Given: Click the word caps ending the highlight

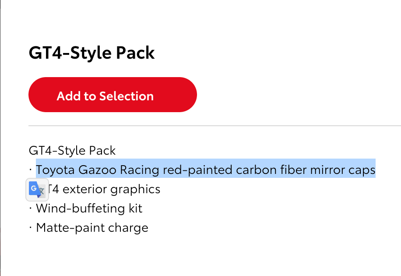Looking at the screenshot, I should pos(362,170).
